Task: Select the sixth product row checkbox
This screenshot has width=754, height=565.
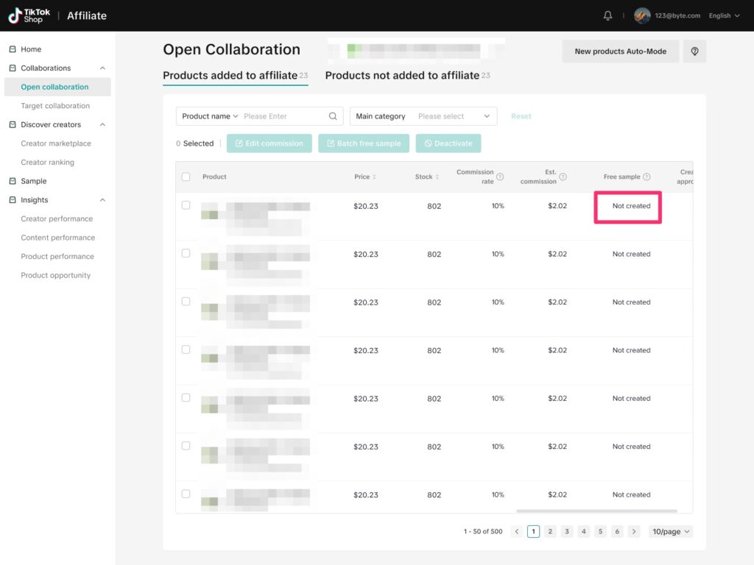Action: click(x=186, y=446)
